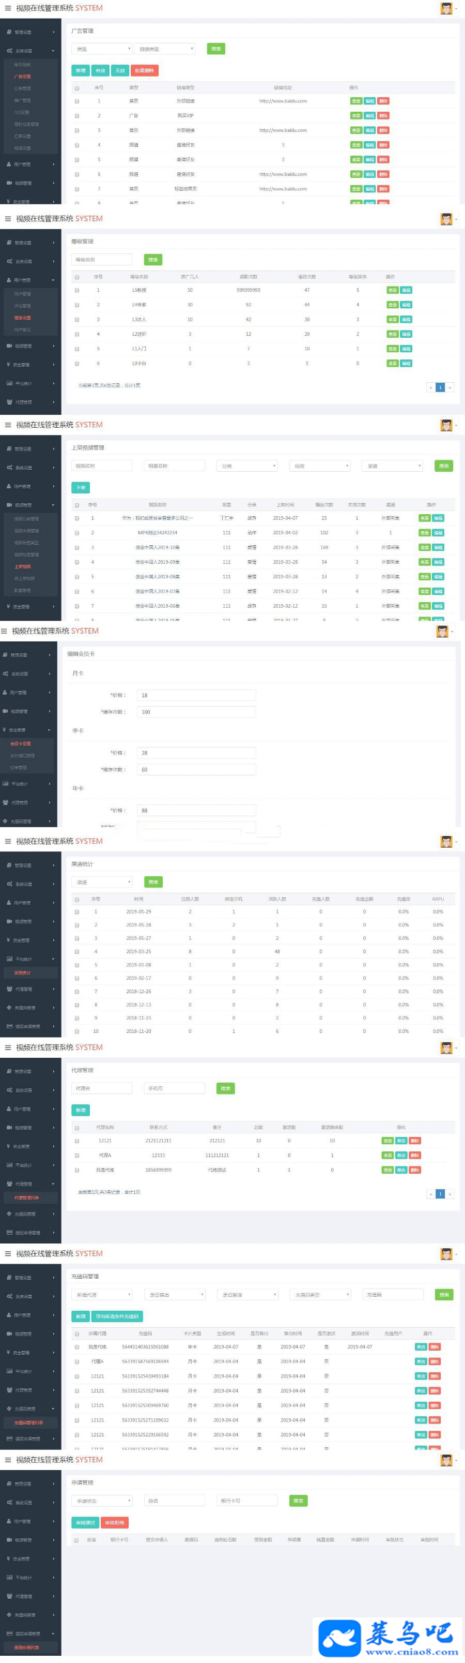Check the 2019-05-29 row checkbox in 渠道统计
Image resolution: width=465 pixels, height=1663 pixels.
77,911
